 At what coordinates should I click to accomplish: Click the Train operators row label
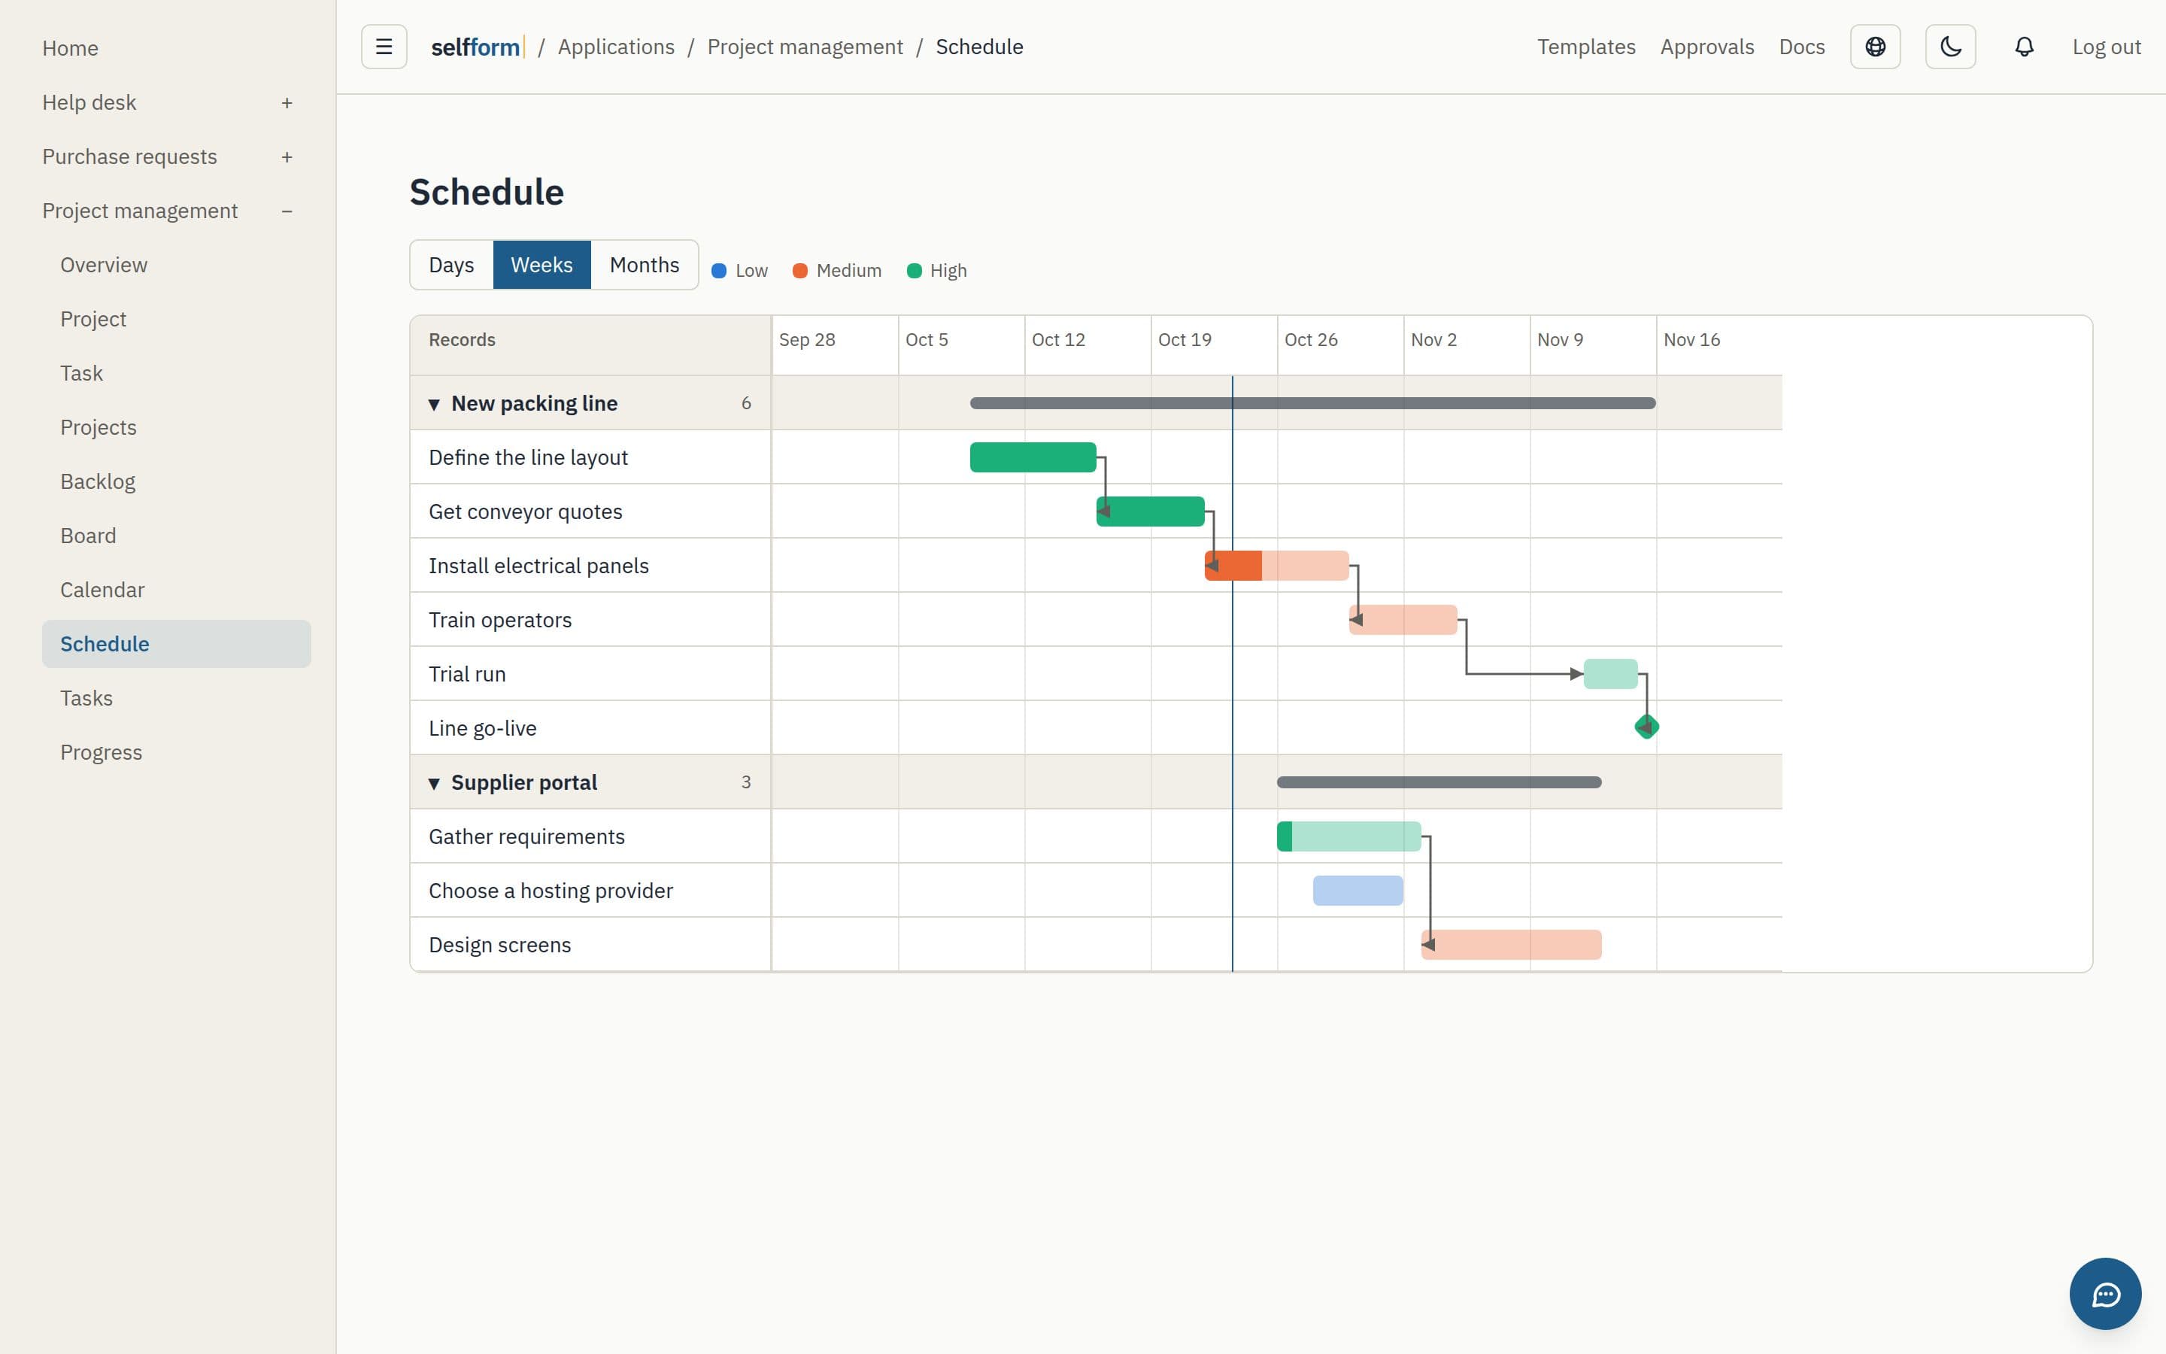(500, 620)
